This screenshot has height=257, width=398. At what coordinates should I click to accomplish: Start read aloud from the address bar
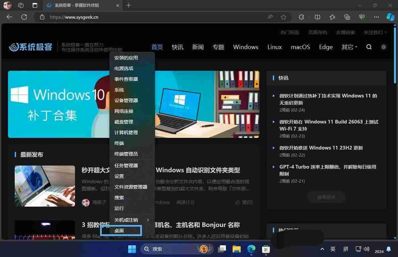[270, 17]
